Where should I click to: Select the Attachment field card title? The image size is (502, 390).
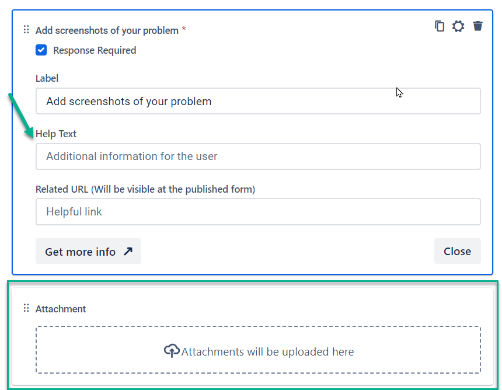(61, 309)
